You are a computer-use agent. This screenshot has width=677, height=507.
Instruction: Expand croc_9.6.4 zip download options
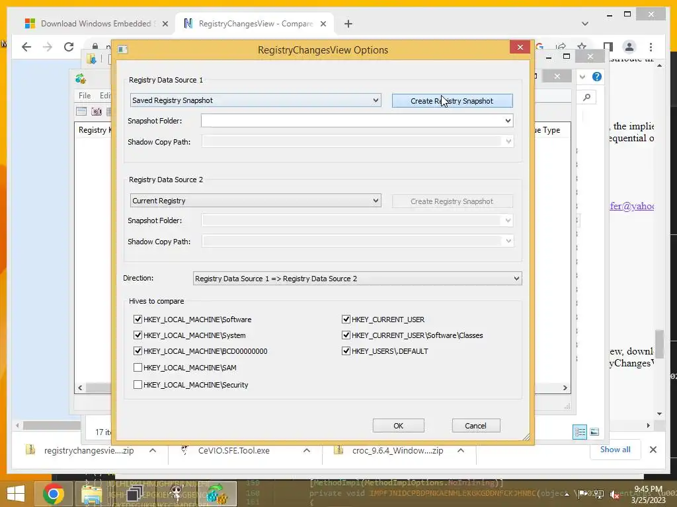461,450
